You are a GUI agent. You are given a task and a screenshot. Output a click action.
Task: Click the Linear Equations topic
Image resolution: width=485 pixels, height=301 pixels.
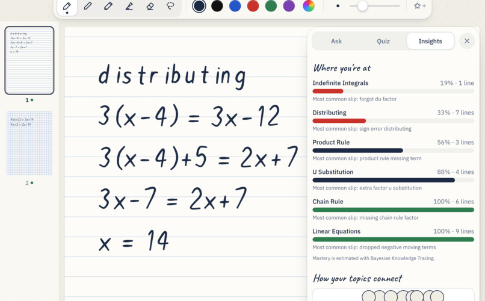pyautogui.click(x=336, y=231)
